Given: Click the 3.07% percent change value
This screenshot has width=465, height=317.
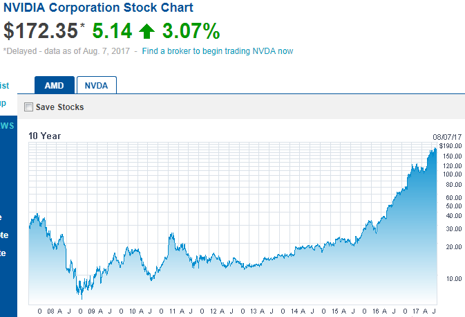Looking at the screenshot, I should pyautogui.click(x=191, y=31).
